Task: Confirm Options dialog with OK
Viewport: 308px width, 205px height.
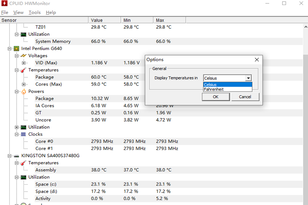Action: 216,97
